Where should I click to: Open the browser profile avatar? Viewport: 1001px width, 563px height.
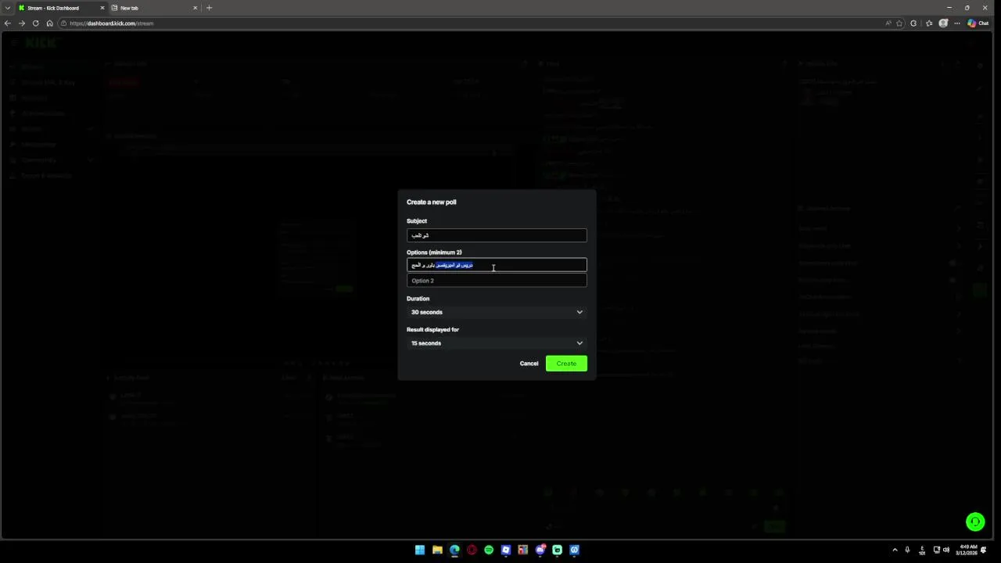point(943,23)
